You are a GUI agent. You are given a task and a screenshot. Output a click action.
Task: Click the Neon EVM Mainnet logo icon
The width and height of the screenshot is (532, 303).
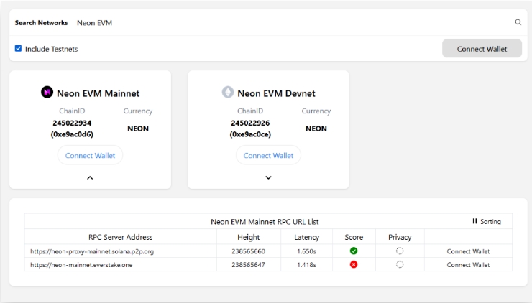pos(47,92)
